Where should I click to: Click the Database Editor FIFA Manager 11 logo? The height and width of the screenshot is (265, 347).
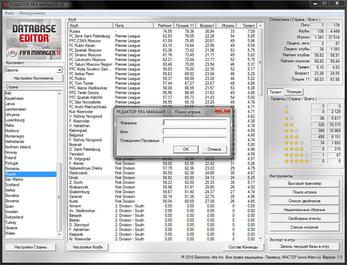pos(34,39)
